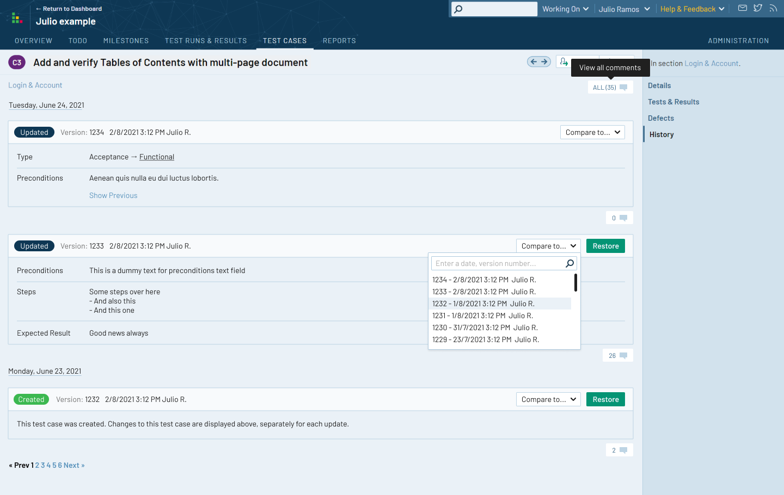This screenshot has height=495, width=784.
Task: Go to page 4
Action: click(48, 465)
